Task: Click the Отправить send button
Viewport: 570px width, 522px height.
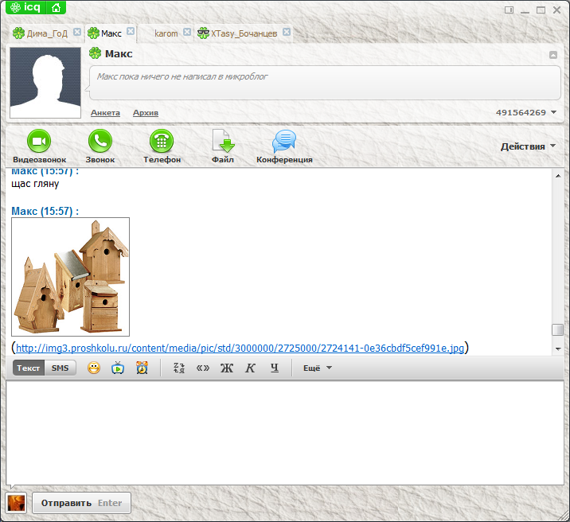Action: pos(81,503)
